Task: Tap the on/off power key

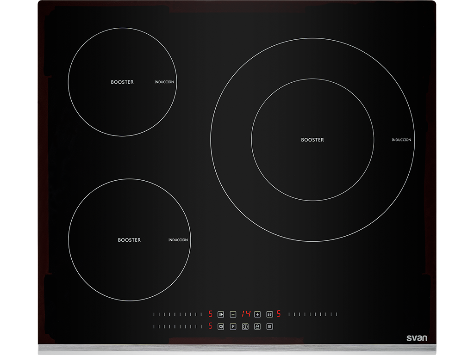Action: tap(245, 326)
